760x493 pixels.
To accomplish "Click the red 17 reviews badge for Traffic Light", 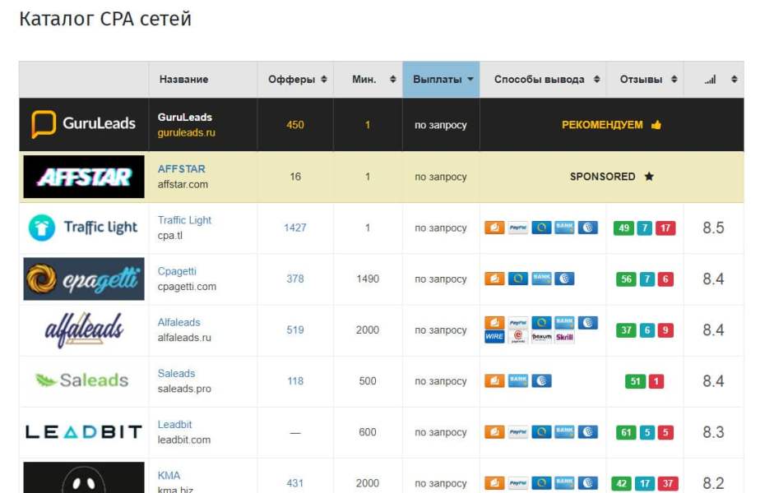I will [x=665, y=228].
